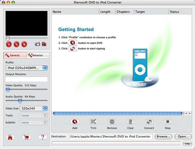
Task: Click the Status column header
Action: 180,12
